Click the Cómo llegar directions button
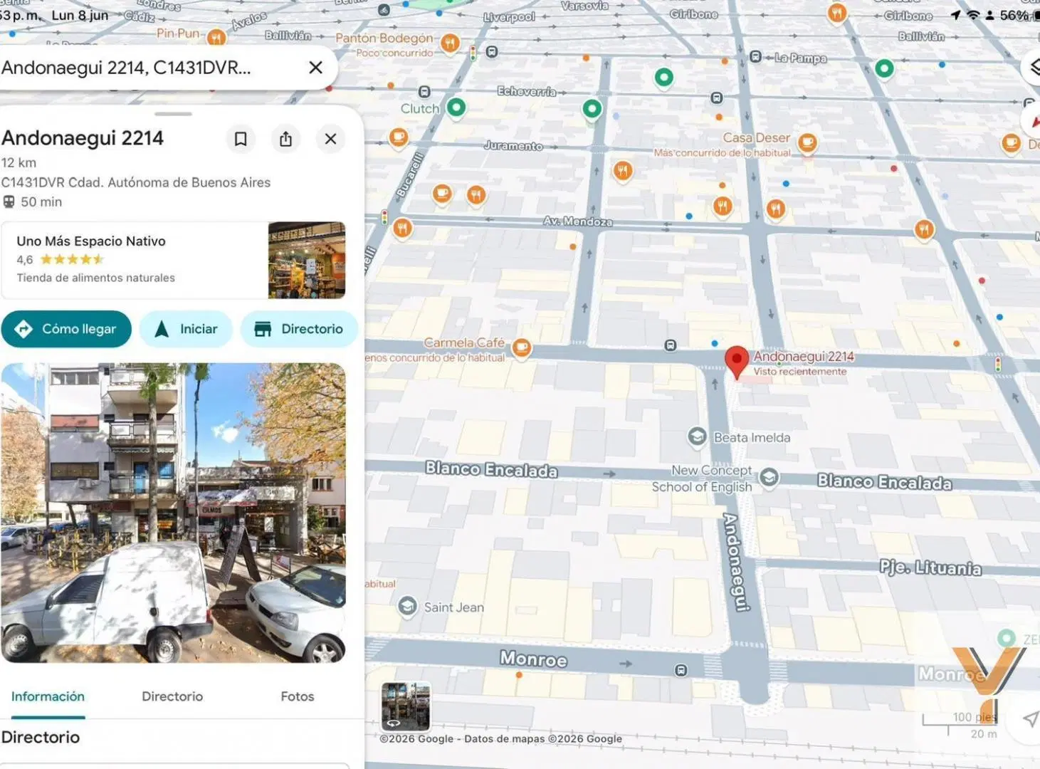This screenshot has height=769, width=1040. pyautogui.click(x=66, y=329)
